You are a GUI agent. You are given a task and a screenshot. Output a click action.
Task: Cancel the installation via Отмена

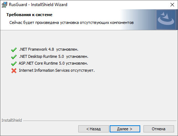coord(159,129)
